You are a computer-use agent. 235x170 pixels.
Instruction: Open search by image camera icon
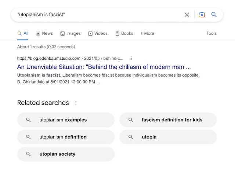coord(202,15)
